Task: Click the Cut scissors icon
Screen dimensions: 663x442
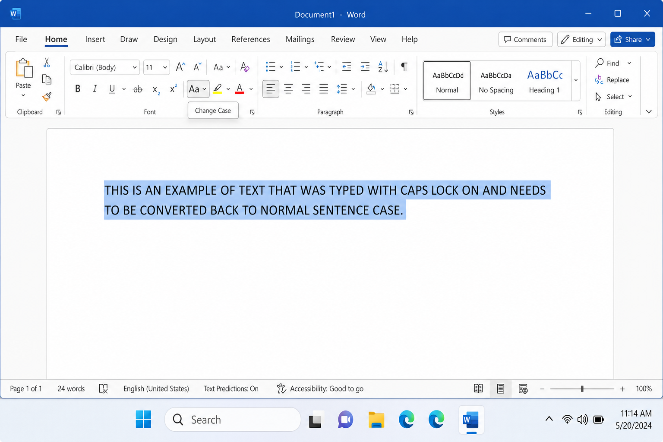Action: coord(47,63)
